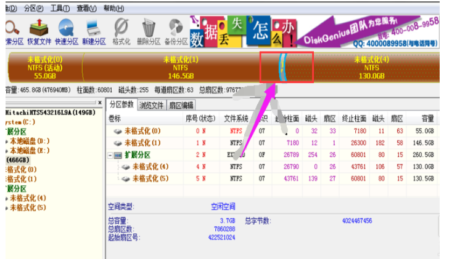Select the System (C:) volume in left tree
This screenshot has width=452, height=259.
(x=20, y=122)
